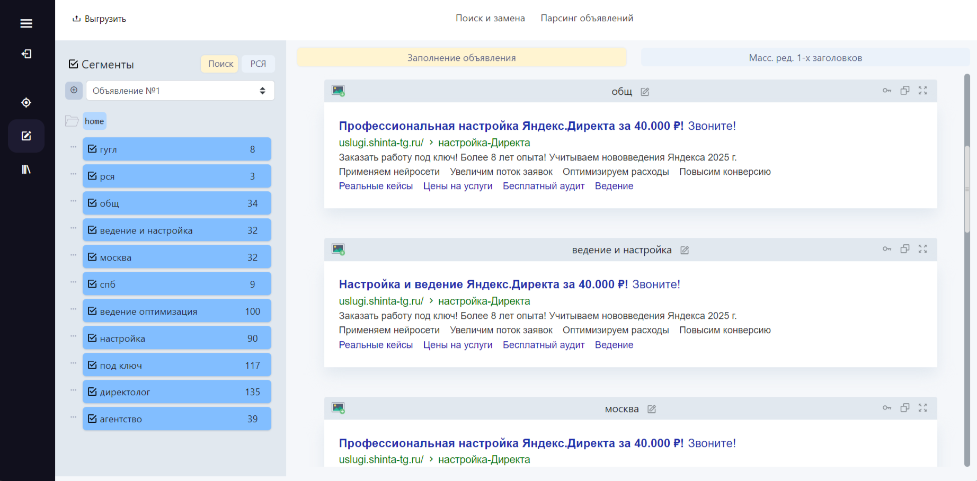Open the target/crosshair section in the sidebar
Screen dimensions: 977x481
(x=26, y=103)
